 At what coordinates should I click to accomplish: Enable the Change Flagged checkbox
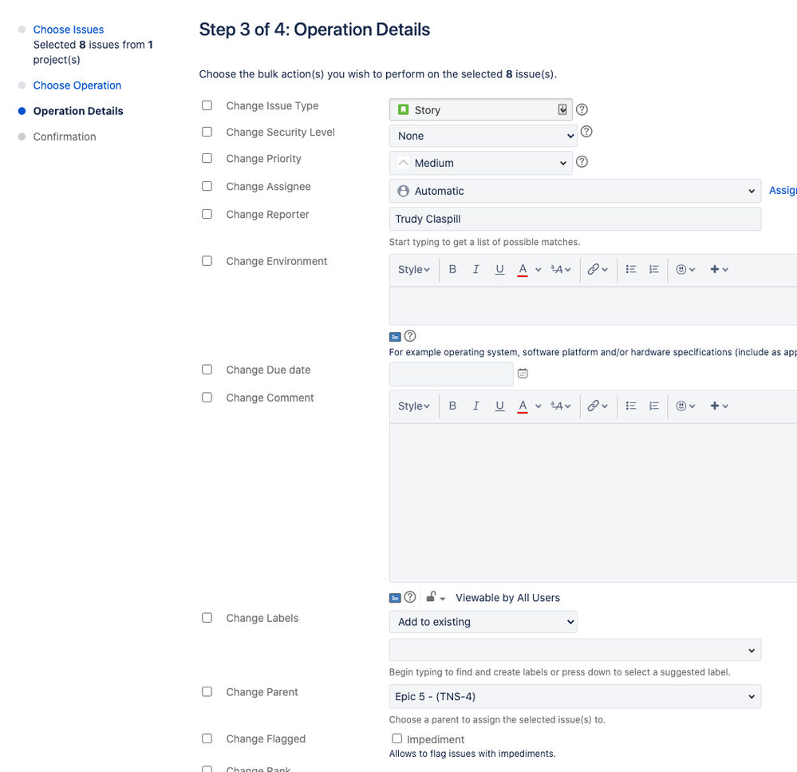207,738
